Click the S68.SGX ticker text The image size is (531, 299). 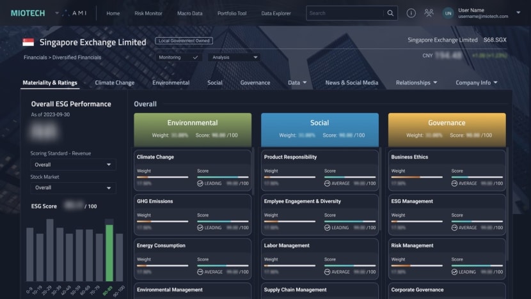point(495,40)
